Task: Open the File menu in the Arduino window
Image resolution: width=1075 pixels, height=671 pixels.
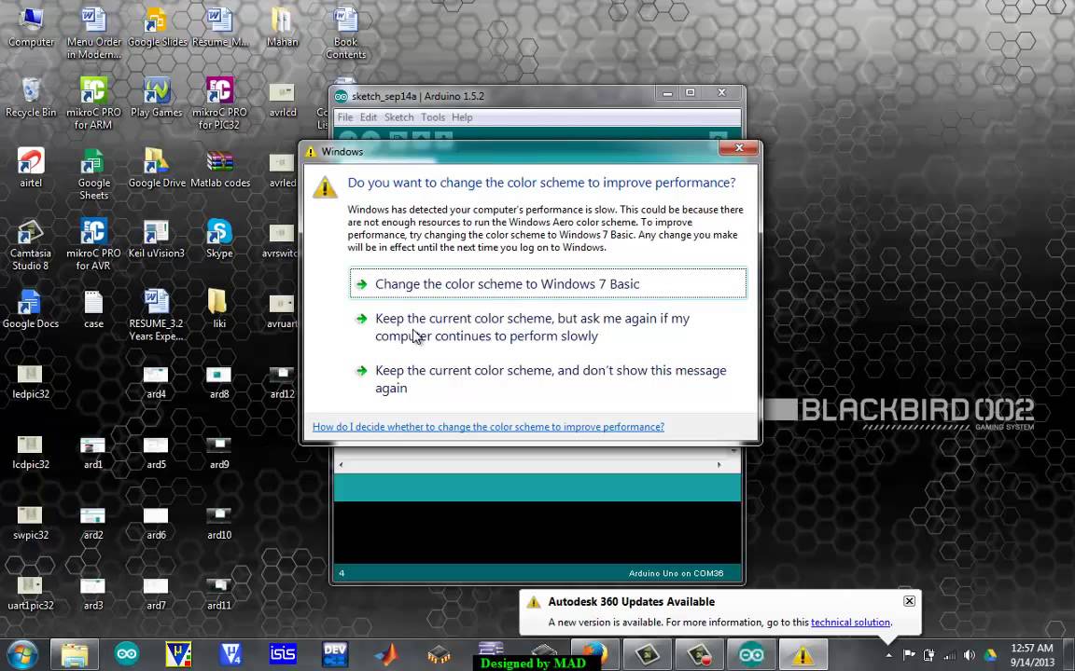Action: (x=345, y=117)
